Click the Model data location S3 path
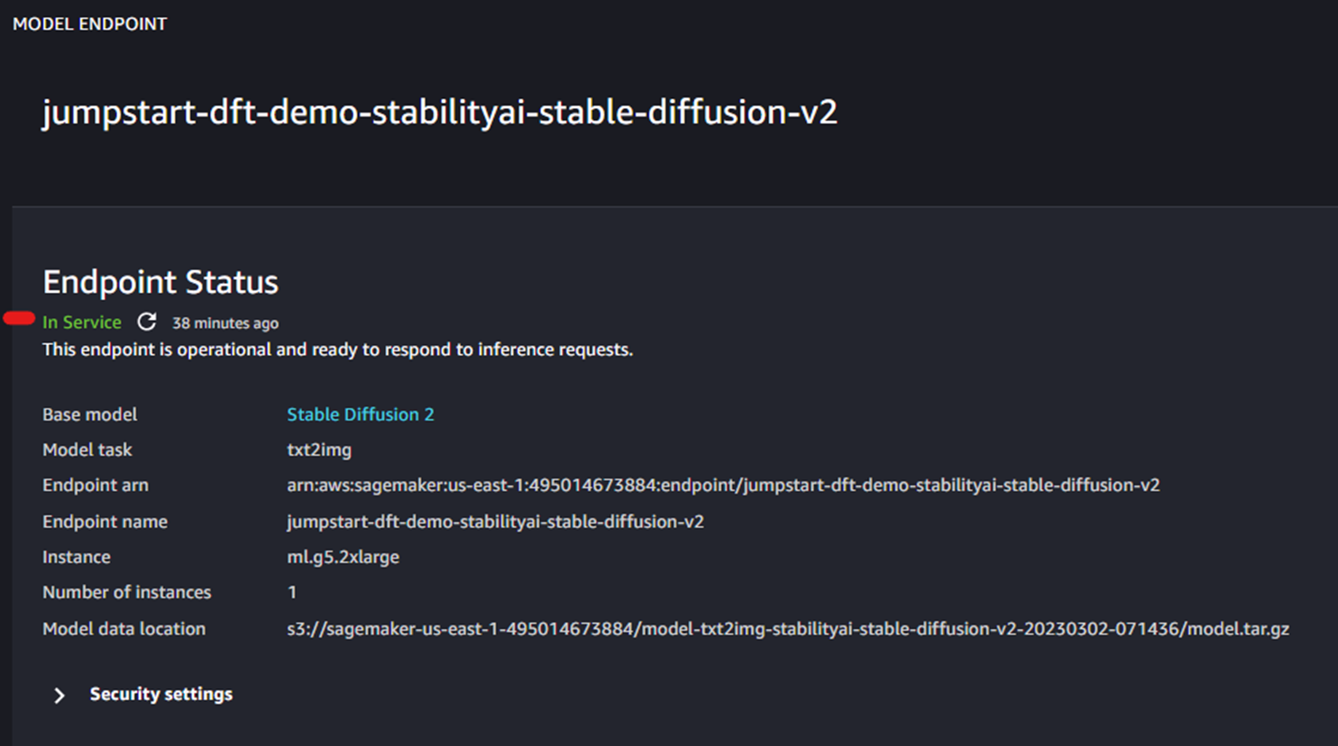Image resolution: width=1338 pixels, height=746 pixels. (788, 629)
